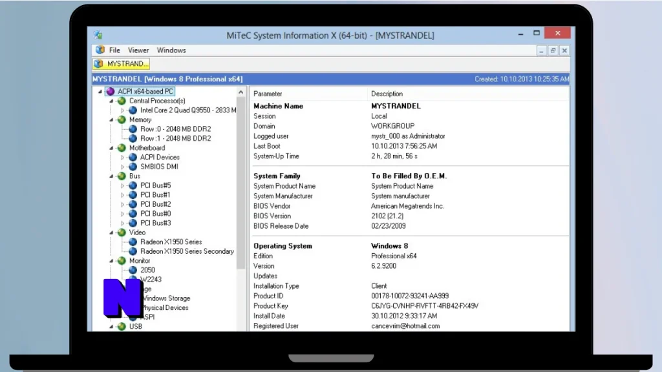Click the green USB icon
Screen dimensions: 662x372
coord(122,326)
